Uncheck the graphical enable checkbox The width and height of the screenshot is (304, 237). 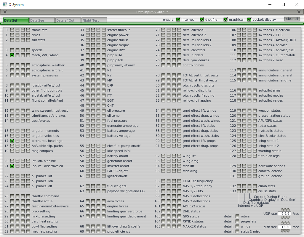point(225,20)
